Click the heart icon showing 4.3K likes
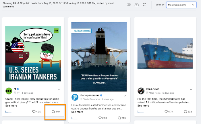Image resolution: width=201 pixels, height=124 pixels. point(34,112)
